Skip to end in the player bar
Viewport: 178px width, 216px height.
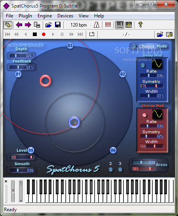click(x=80, y=34)
